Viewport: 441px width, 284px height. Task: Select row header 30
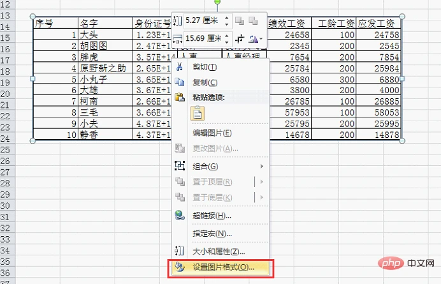coord(6,206)
